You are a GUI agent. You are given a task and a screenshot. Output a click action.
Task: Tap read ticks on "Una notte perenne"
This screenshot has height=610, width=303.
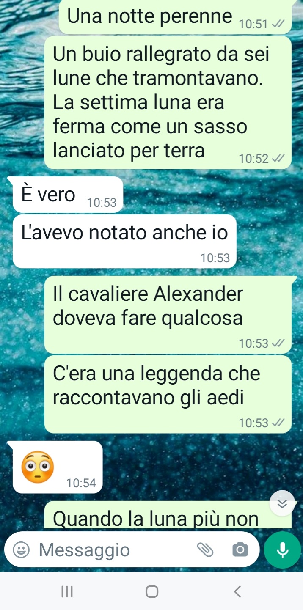tap(278, 24)
